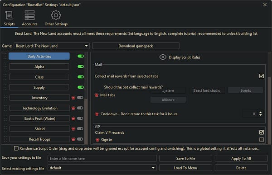Click the red premium icon next to Inventory
The height and width of the screenshot is (175, 272).
click(x=73, y=98)
